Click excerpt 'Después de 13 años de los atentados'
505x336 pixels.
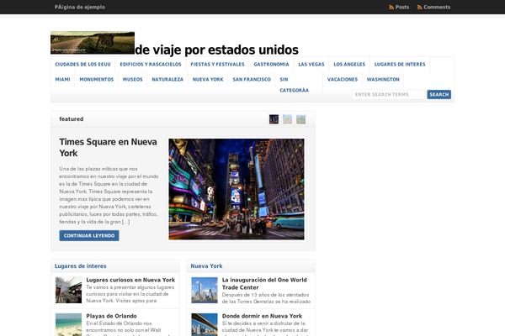click(266, 298)
